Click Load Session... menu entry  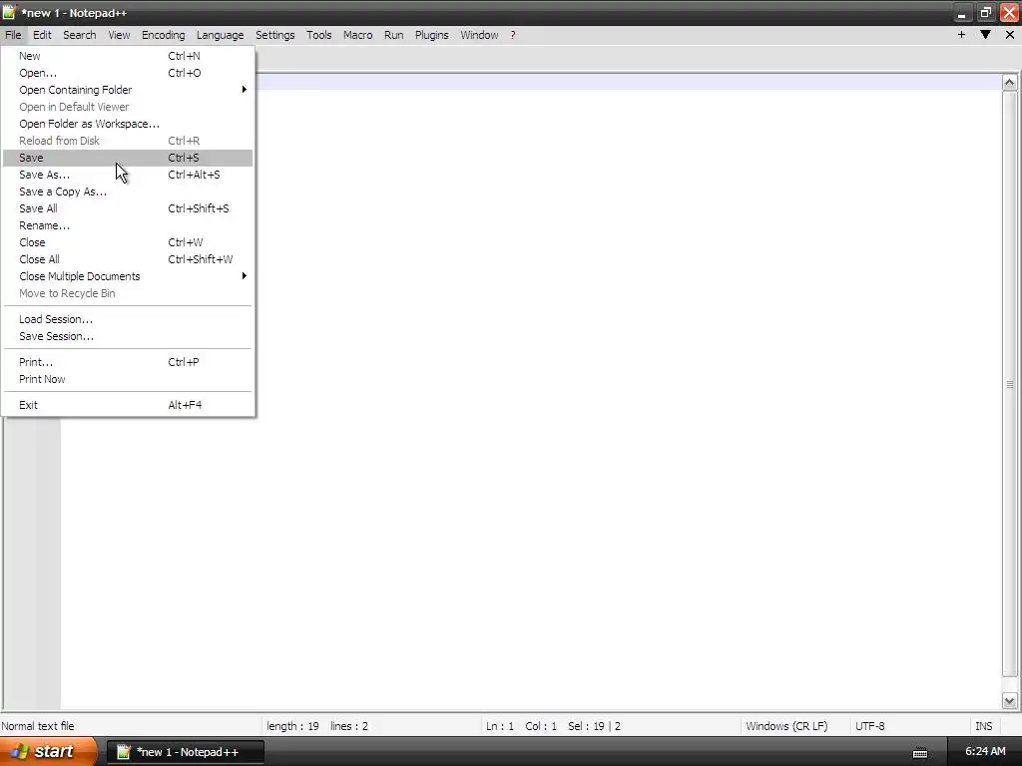(128, 319)
